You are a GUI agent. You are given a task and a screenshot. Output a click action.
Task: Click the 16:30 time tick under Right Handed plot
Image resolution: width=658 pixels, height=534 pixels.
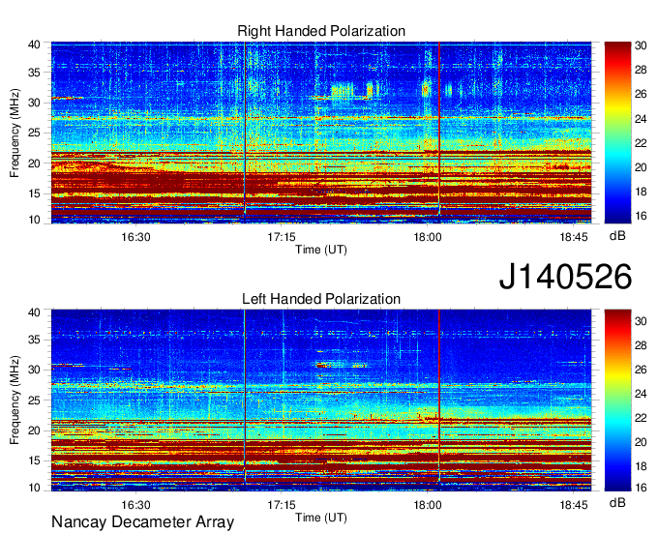pos(135,237)
